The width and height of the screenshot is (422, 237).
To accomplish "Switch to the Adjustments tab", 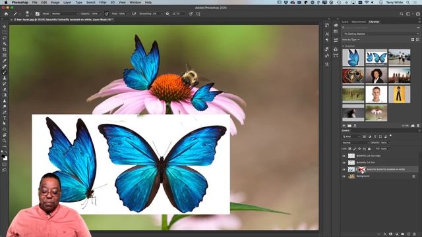I will 359,22.
